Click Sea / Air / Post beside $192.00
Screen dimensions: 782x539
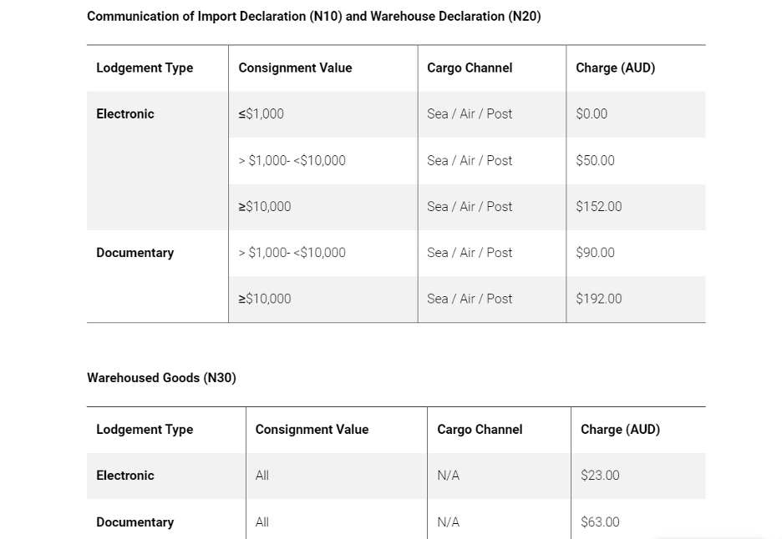point(470,299)
